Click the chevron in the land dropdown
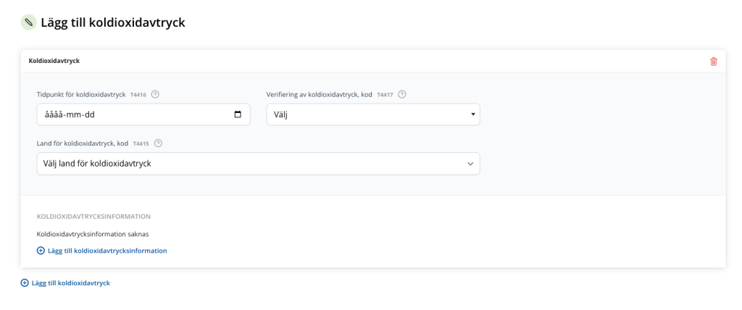 click(x=470, y=164)
